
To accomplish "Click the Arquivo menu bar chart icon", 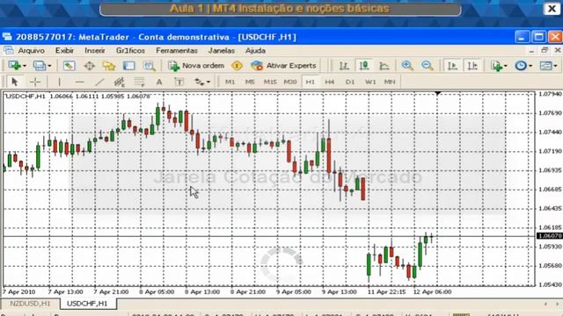I will click(8, 51).
